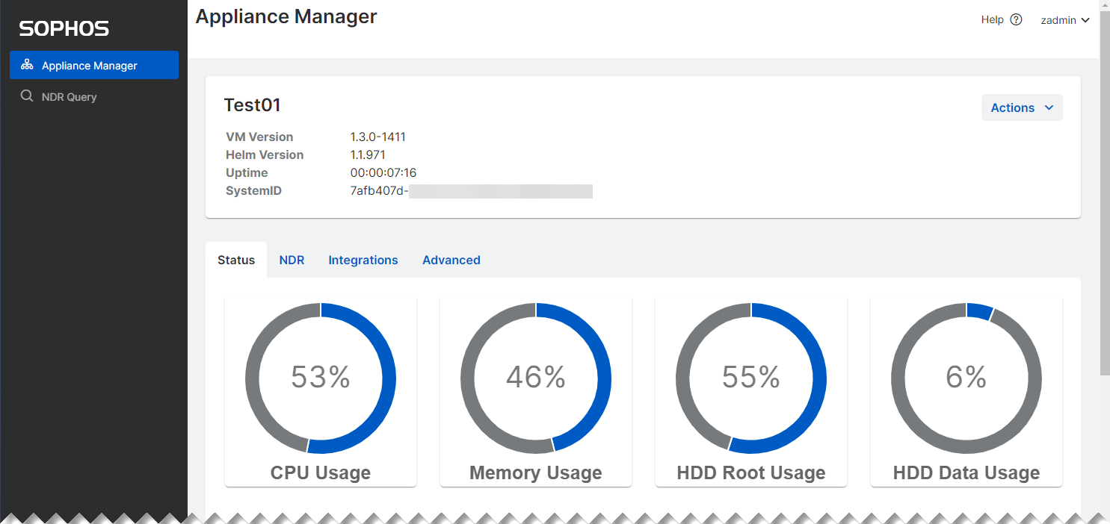
Task: Open the Integrations tab
Action: 363,260
